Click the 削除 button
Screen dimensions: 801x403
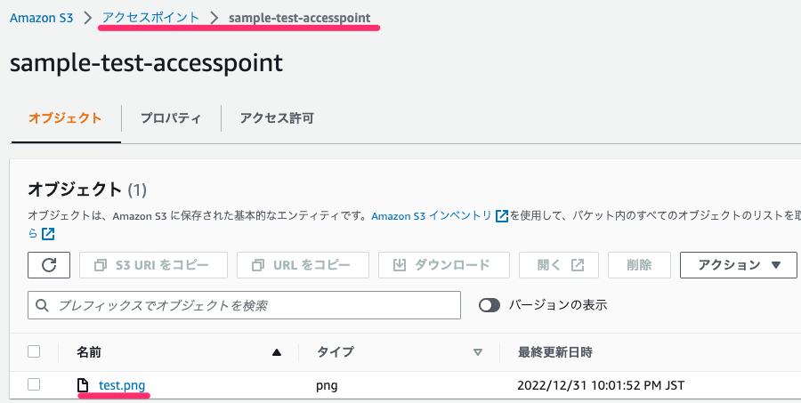click(639, 265)
